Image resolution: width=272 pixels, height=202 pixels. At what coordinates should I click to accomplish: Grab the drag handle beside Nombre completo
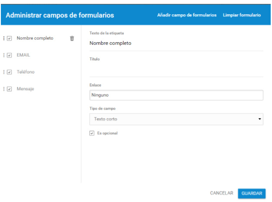pyautogui.click(x=4, y=38)
